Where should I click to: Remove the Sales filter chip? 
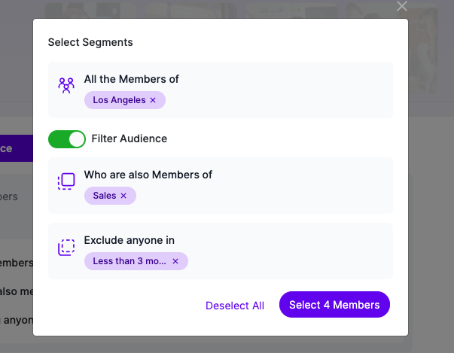pyautogui.click(x=123, y=196)
